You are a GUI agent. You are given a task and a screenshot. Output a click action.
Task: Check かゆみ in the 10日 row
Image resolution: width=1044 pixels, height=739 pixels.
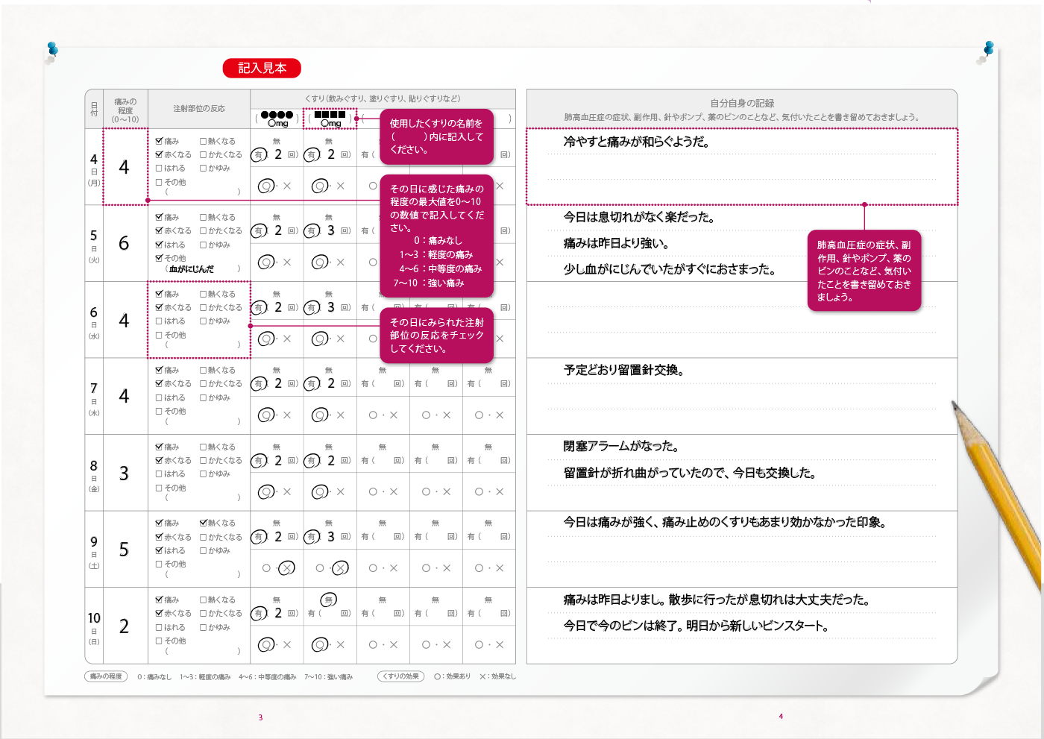coord(203,627)
